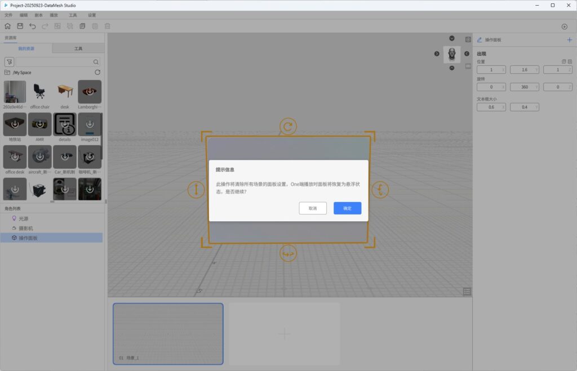The image size is (577, 371).
Task: Select 光源 in the role list
Action: (23, 218)
